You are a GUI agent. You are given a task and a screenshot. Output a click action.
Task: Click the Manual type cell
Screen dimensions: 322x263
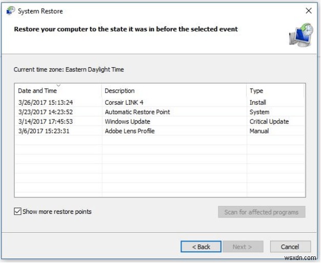click(x=259, y=131)
